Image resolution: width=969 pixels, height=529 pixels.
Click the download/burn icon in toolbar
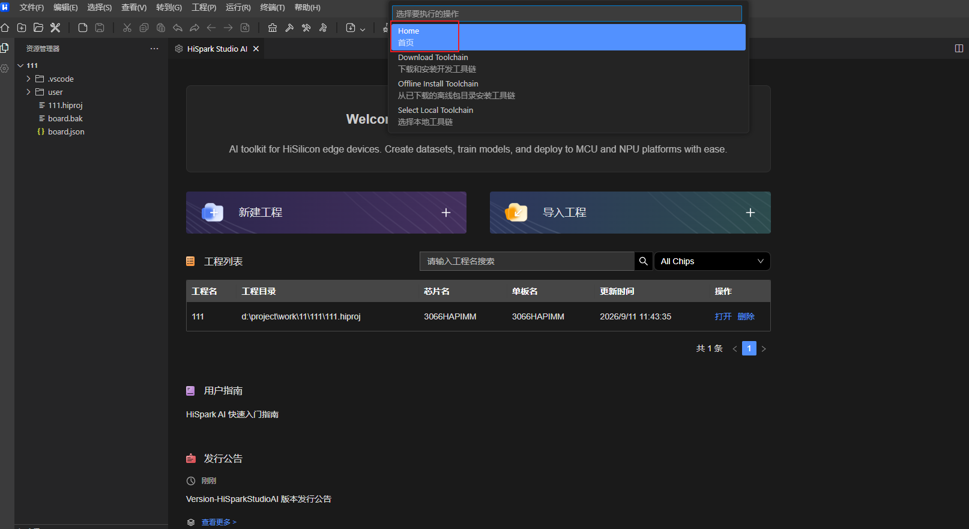click(x=351, y=28)
